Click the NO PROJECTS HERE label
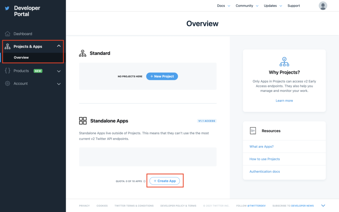This screenshot has height=212, width=339. tap(130, 77)
